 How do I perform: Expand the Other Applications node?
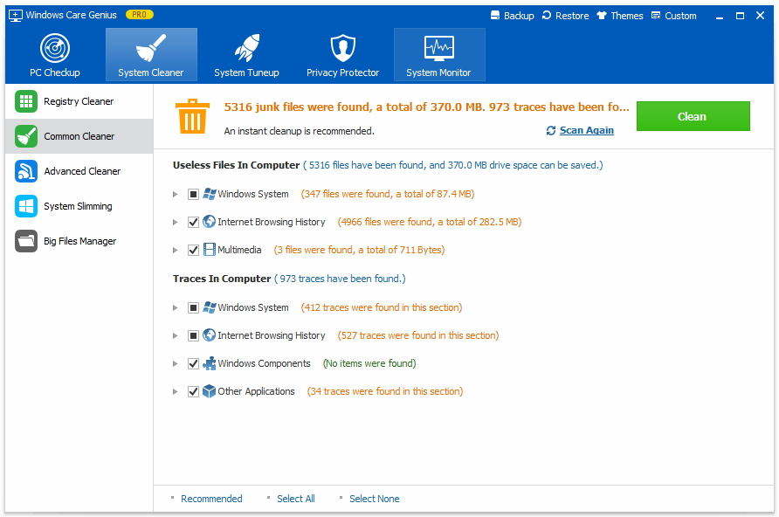click(x=175, y=391)
